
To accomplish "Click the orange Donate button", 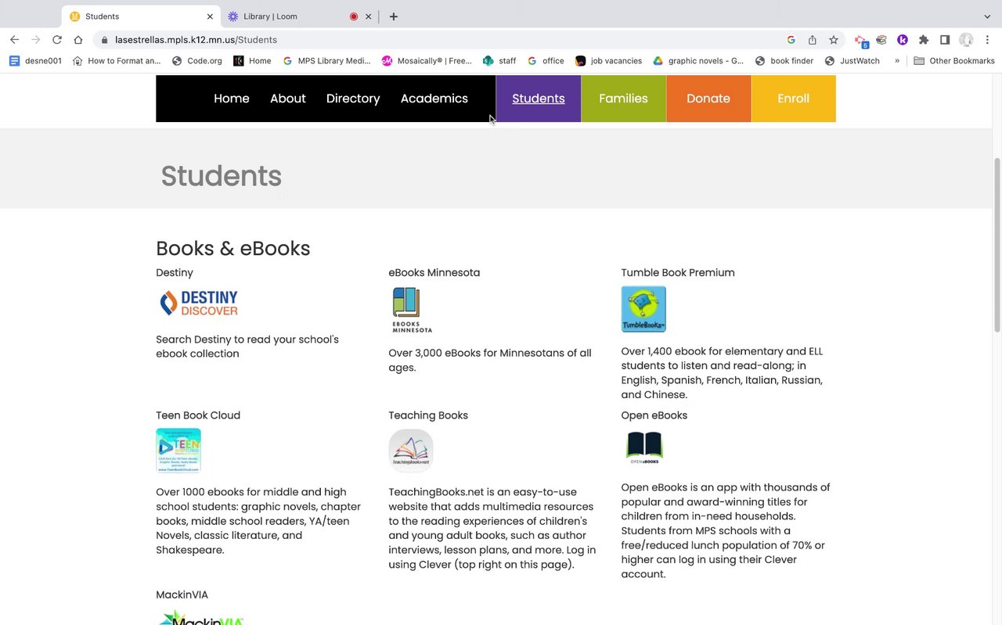I will pyautogui.click(x=708, y=99).
